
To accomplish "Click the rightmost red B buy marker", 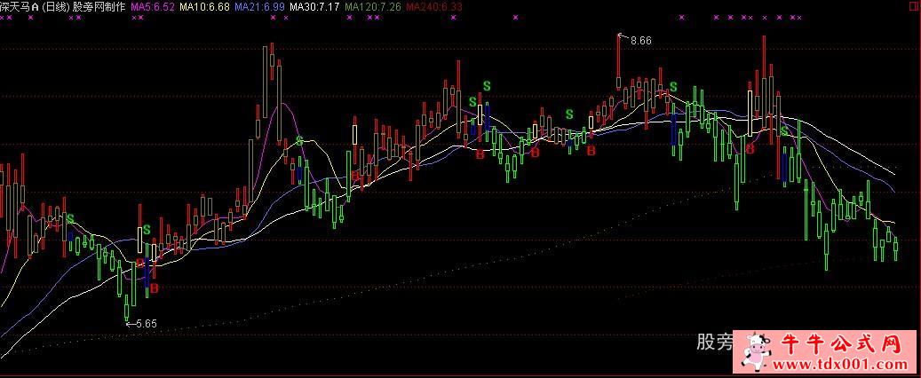I will click(750, 150).
